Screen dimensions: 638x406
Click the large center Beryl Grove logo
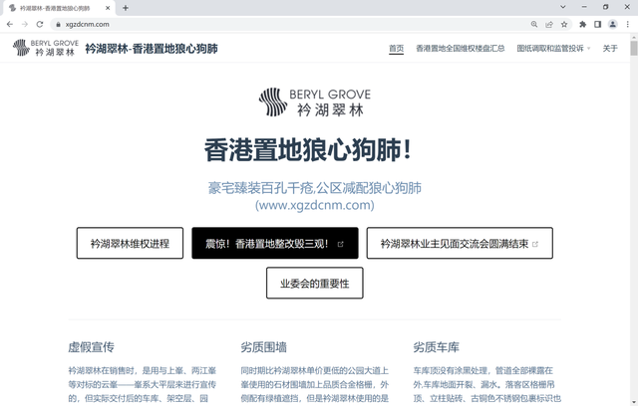315,101
